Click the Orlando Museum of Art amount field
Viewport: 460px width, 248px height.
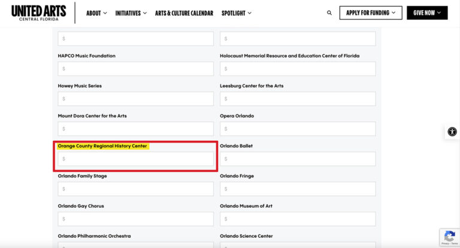pyautogui.click(x=298, y=219)
